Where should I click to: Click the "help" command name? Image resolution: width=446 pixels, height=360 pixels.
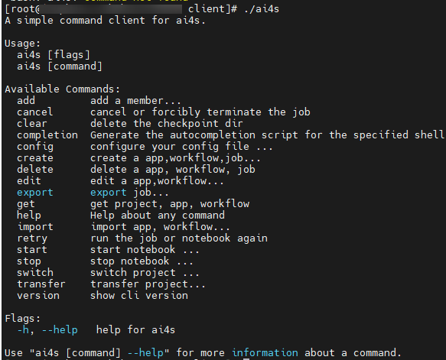click(x=29, y=216)
